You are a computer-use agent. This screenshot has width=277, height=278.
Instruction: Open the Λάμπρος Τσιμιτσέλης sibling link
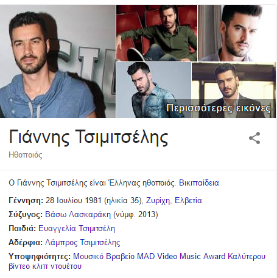pos(82,243)
